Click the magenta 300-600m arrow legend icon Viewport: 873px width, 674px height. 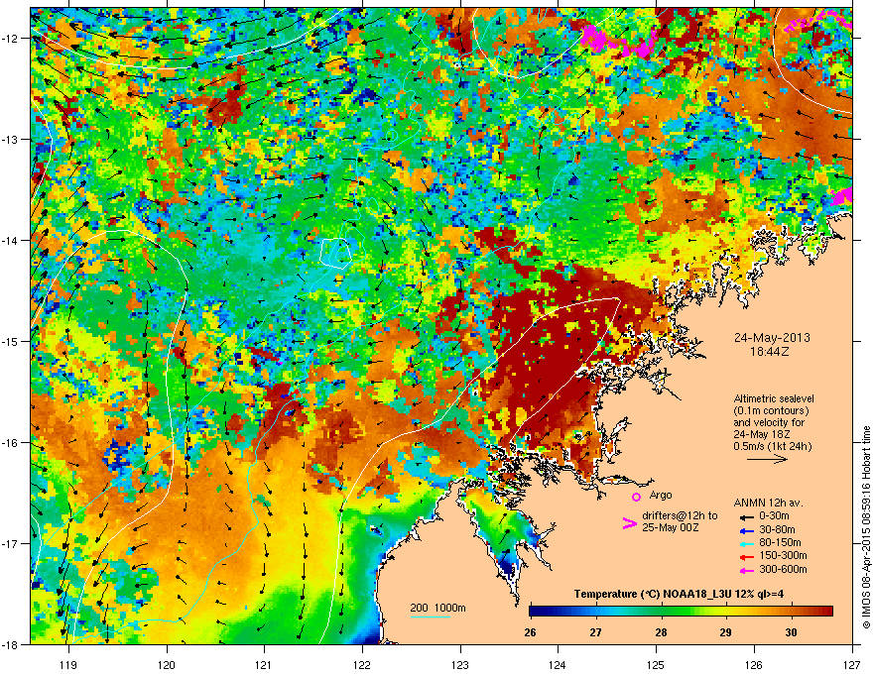tap(746, 570)
